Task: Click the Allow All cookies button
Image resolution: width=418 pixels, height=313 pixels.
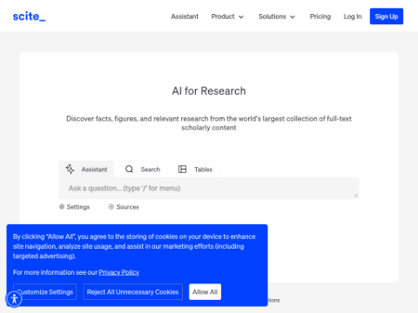Action: tap(205, 292)
